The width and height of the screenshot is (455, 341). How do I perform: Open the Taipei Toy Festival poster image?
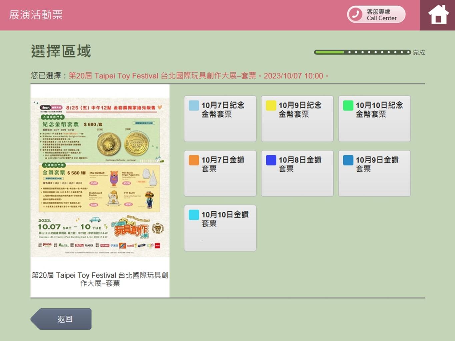click(100, 177)
